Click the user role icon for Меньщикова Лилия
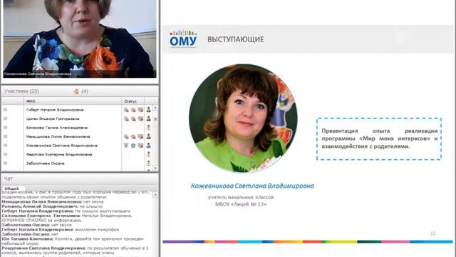456x257 pixels. (149, 136)
